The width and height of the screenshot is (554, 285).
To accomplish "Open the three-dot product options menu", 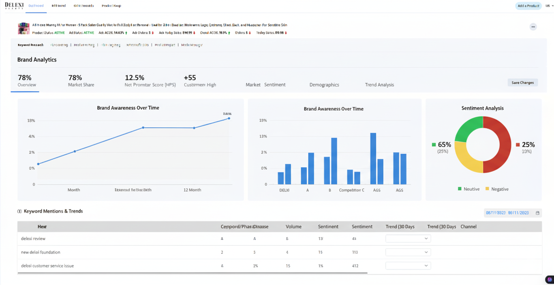I will tap(533, 27).
